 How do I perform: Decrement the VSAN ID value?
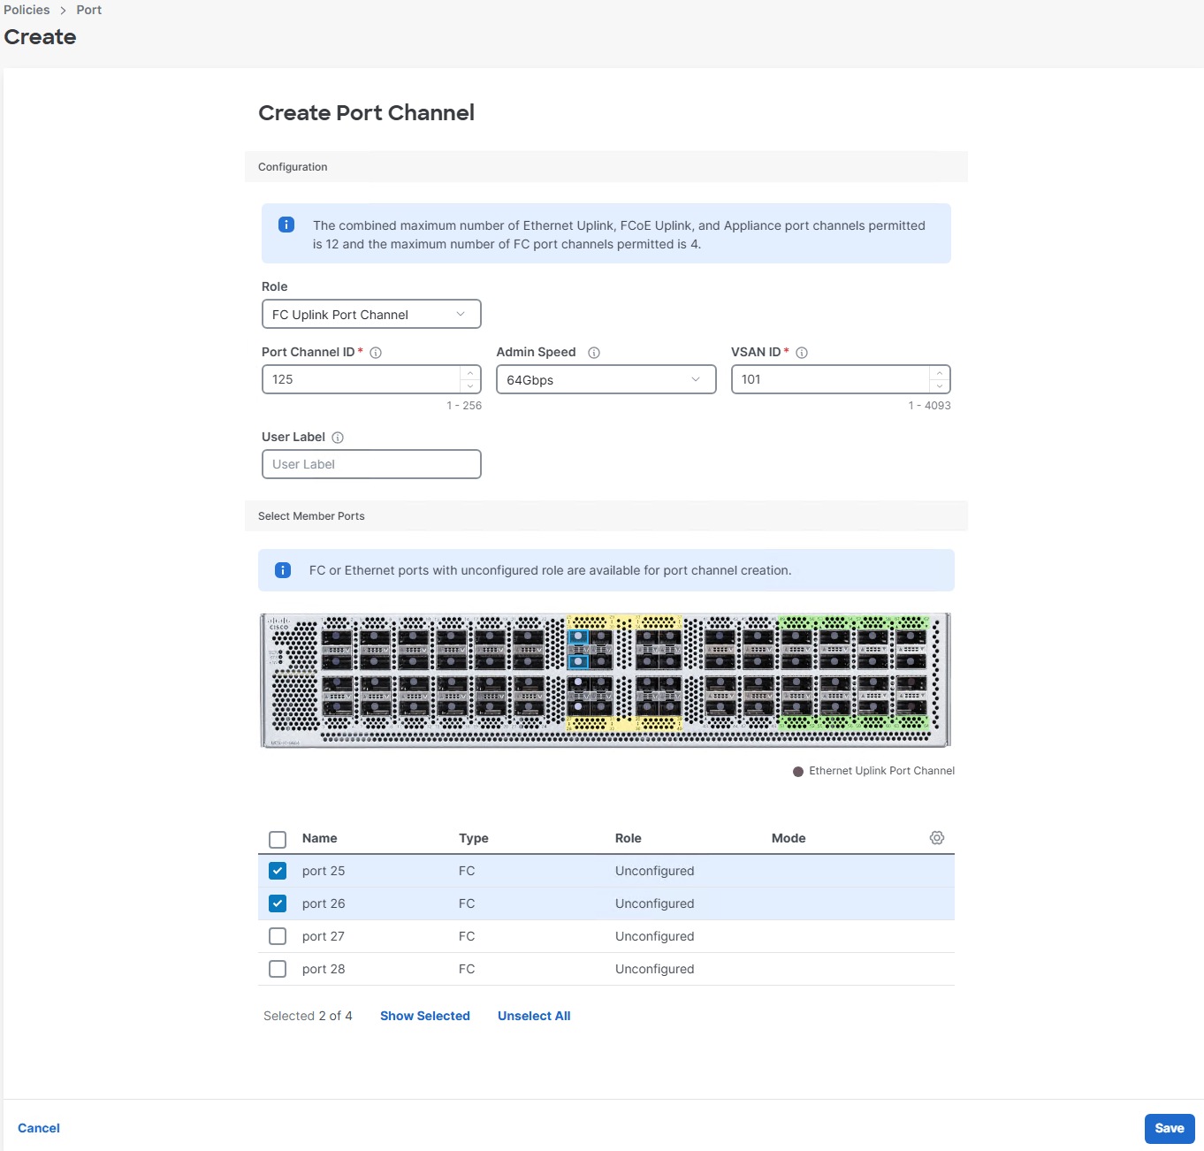click(939, 386)
